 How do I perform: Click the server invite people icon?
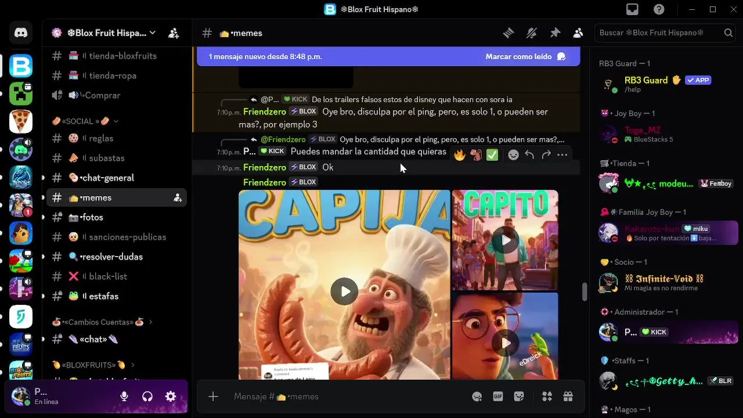pos(174,33)
